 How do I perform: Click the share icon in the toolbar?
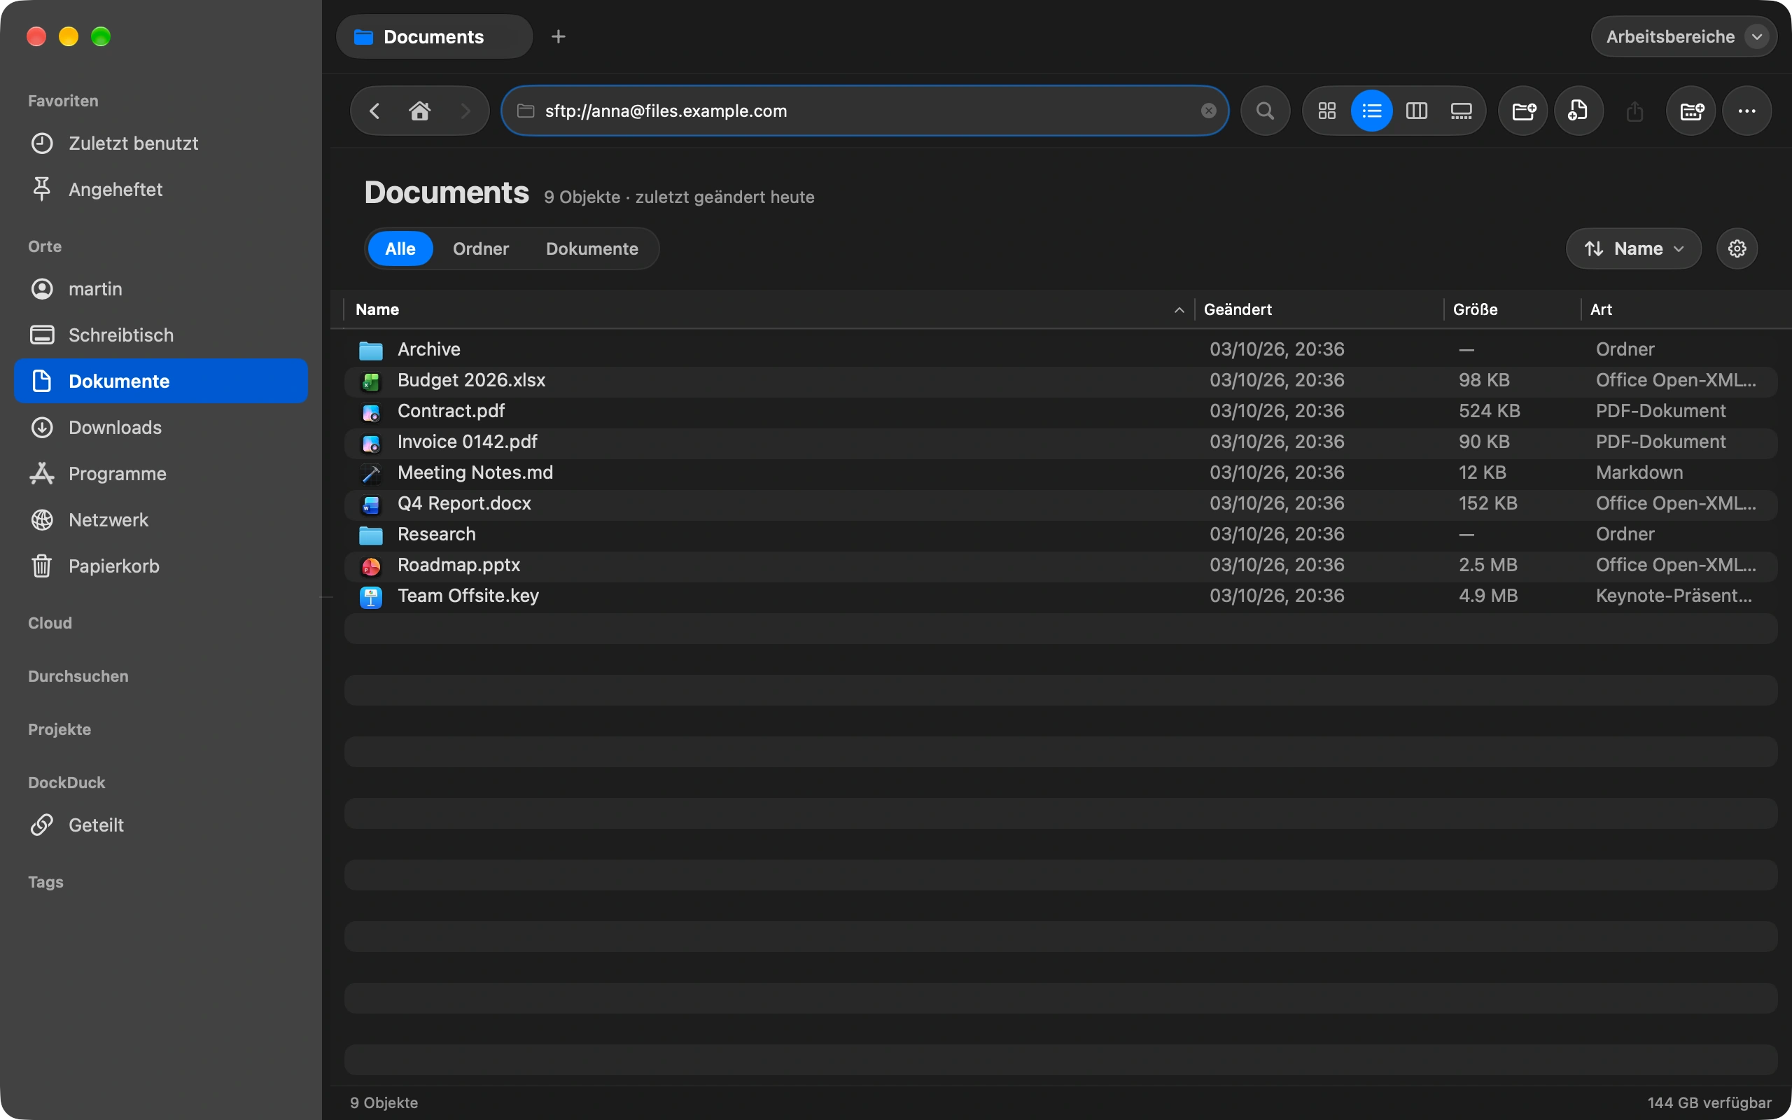click(1635, 111)
